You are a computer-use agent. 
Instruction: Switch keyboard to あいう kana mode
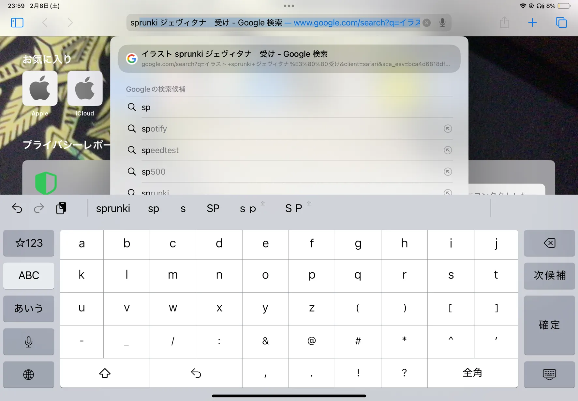click(x=29, y=309)
